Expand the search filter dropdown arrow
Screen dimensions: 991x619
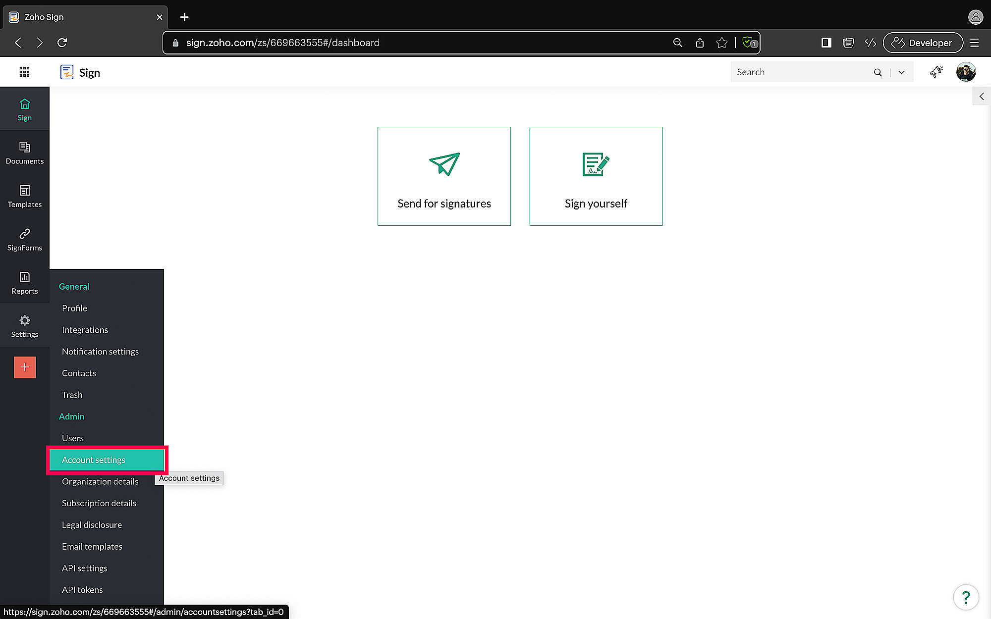901,72
